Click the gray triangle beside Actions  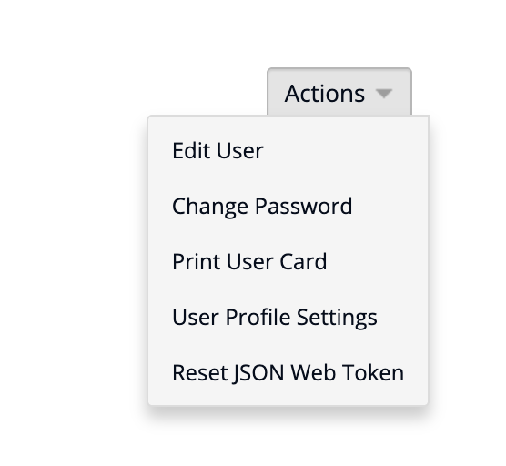[x=384, y=94]
